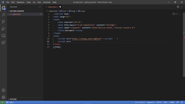Select index.html in the Explorer tree

click(25, 14)
